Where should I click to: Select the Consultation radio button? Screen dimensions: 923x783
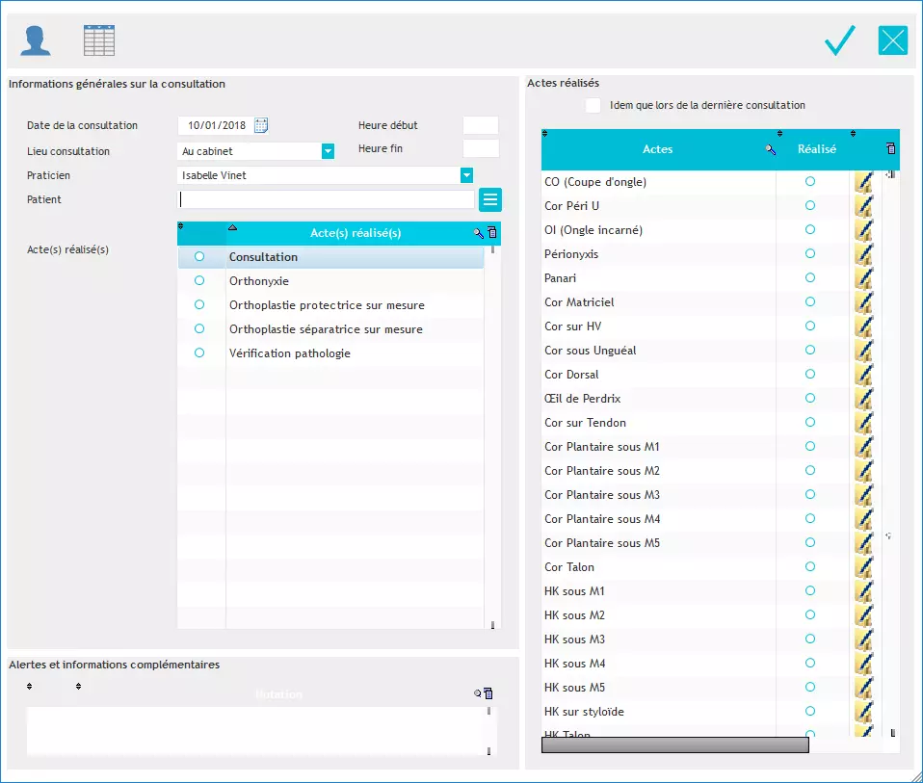[199, 256]
